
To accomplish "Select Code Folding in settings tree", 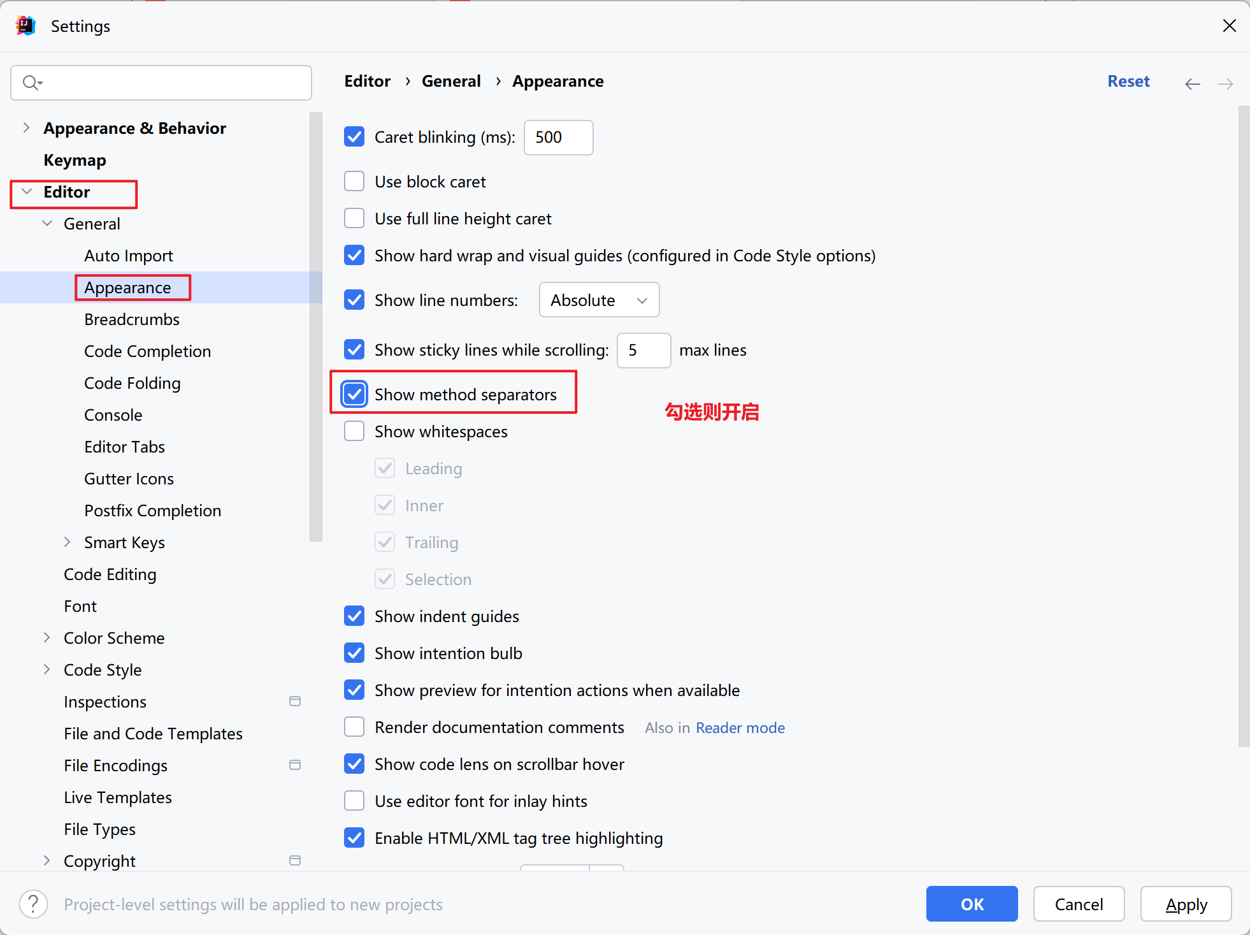I will [x=132, y=382].
